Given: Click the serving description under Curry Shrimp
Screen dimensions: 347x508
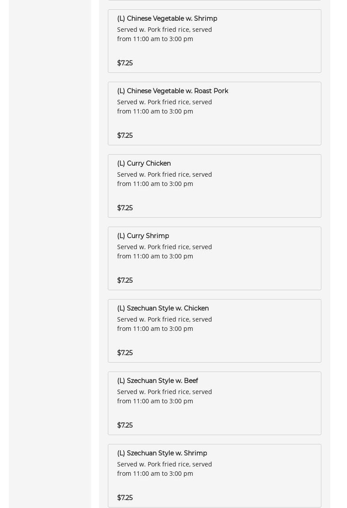Looking at the screenshot, I should click(164, 251).
